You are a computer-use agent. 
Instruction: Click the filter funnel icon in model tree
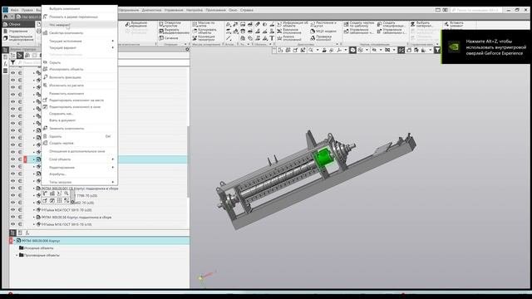click(x=12, y=63)
